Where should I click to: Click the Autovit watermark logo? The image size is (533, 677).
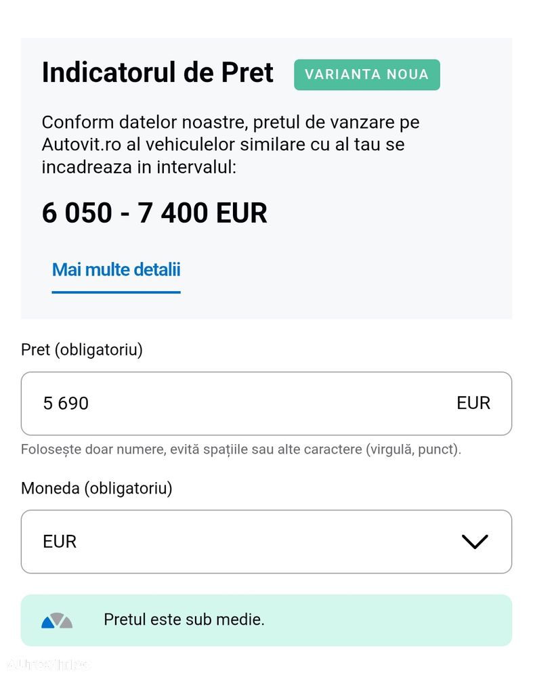tap(47, 665)
